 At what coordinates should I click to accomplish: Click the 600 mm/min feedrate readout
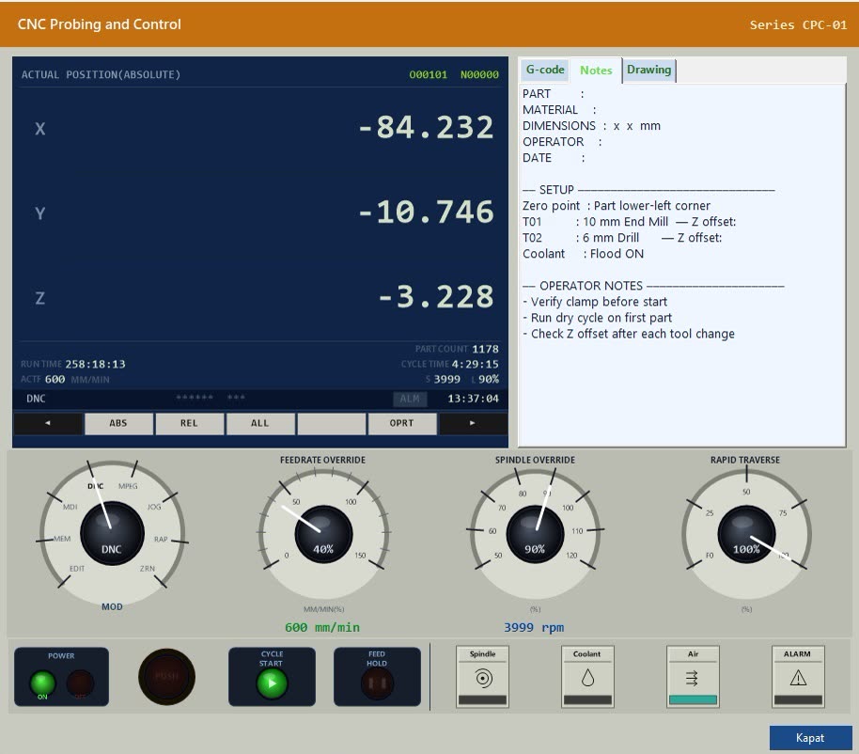pyautogui.click(x=322, y=627)
